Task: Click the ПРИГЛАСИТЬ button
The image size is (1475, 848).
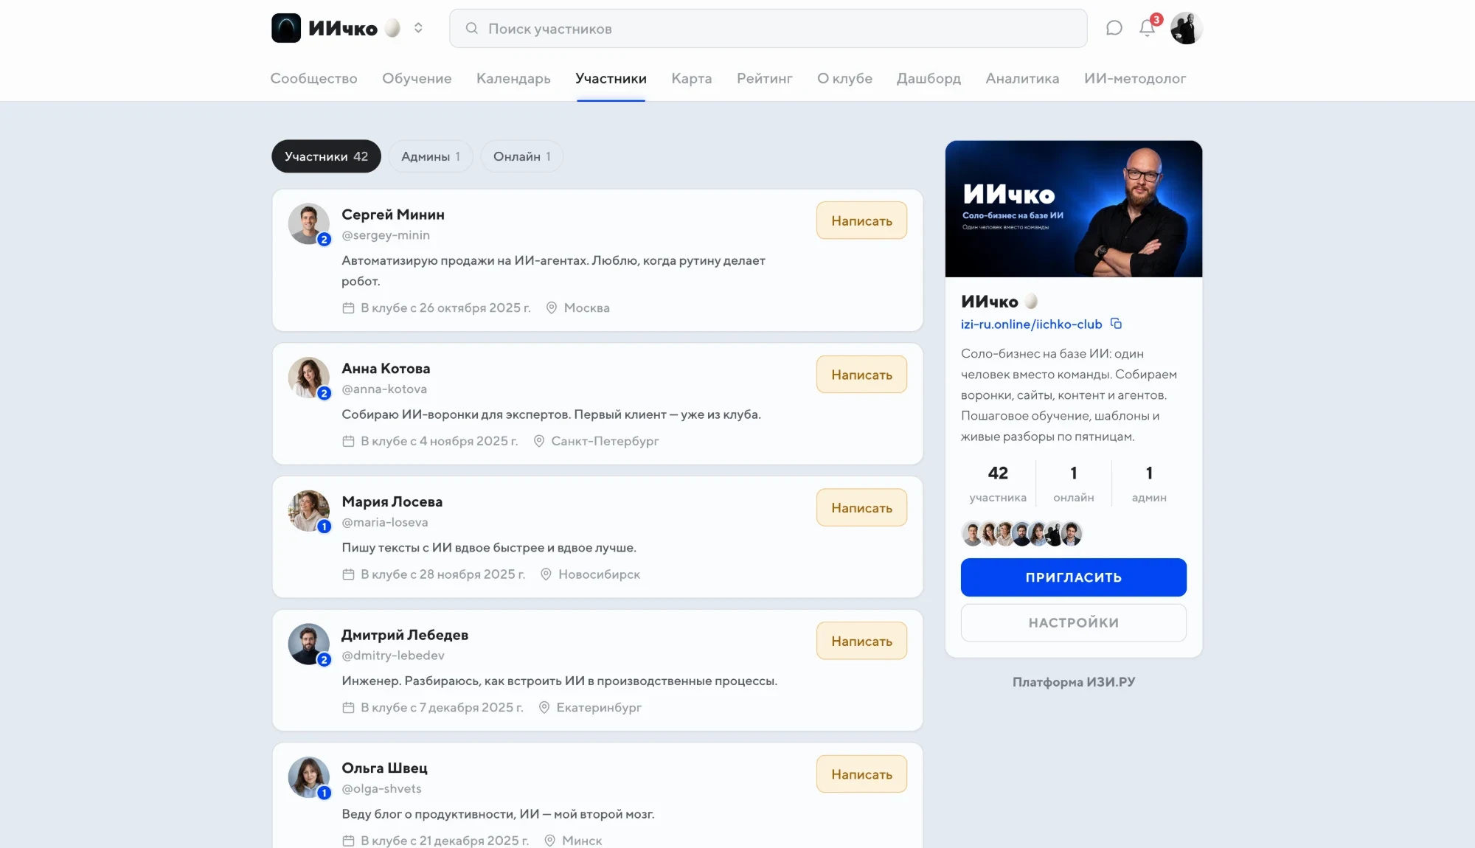Action: click(x=1073, y=577)
